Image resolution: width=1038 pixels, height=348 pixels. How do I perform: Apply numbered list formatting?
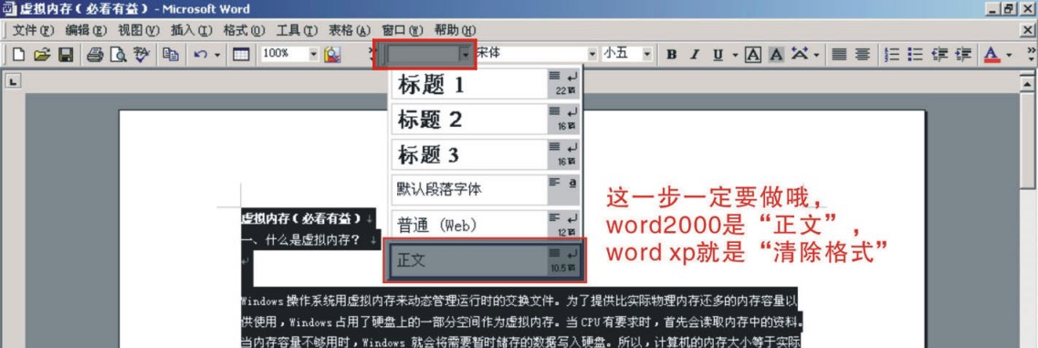point(892,55)
